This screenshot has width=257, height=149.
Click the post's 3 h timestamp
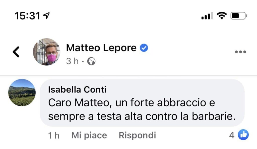(x=72, y=61)
